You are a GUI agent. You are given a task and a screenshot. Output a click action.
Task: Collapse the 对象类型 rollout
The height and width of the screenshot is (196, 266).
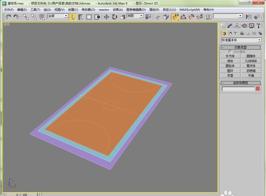click(240, 47)
